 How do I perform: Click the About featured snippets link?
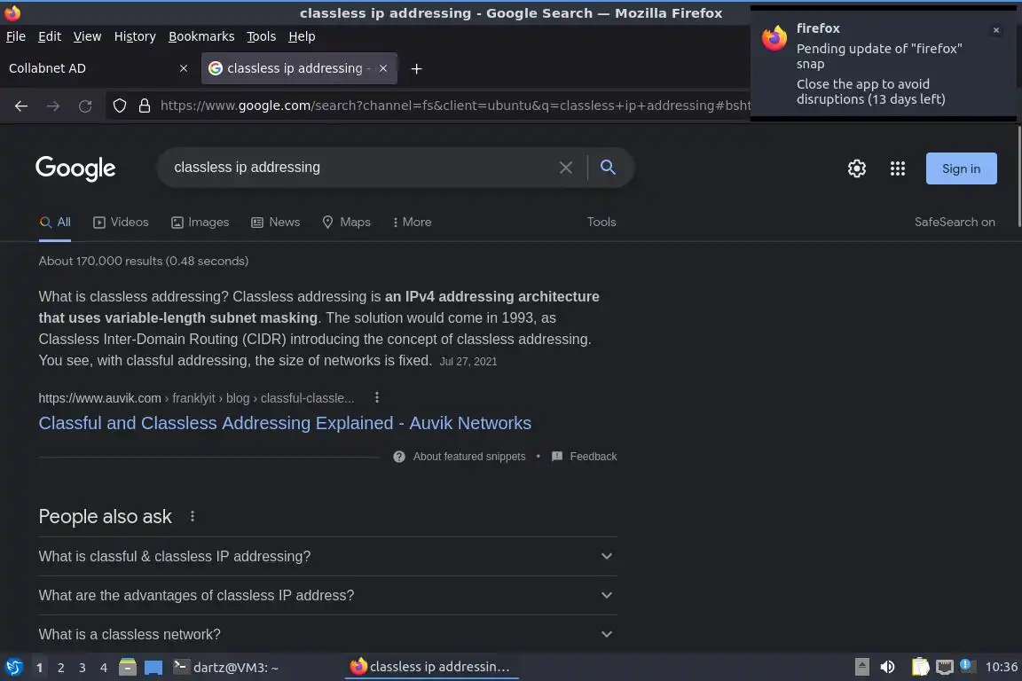click(469, 457)
